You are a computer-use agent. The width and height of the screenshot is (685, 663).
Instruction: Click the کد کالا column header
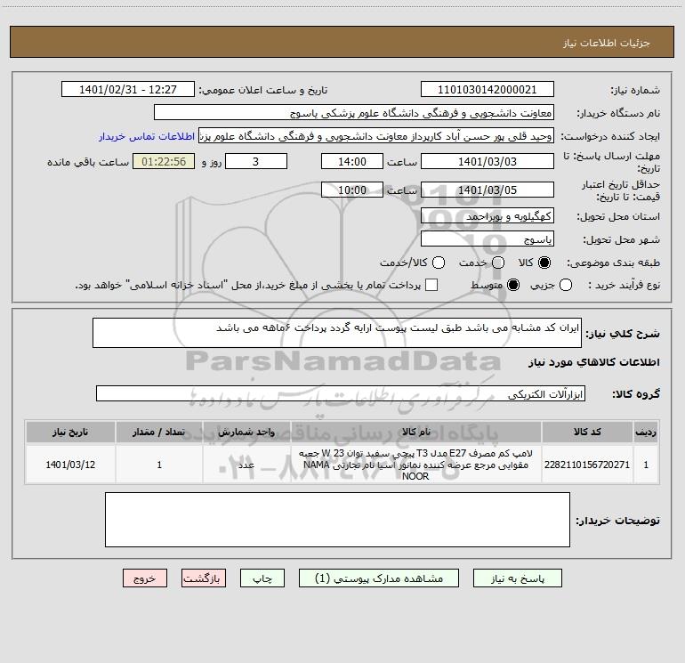[x=587, y=433]
